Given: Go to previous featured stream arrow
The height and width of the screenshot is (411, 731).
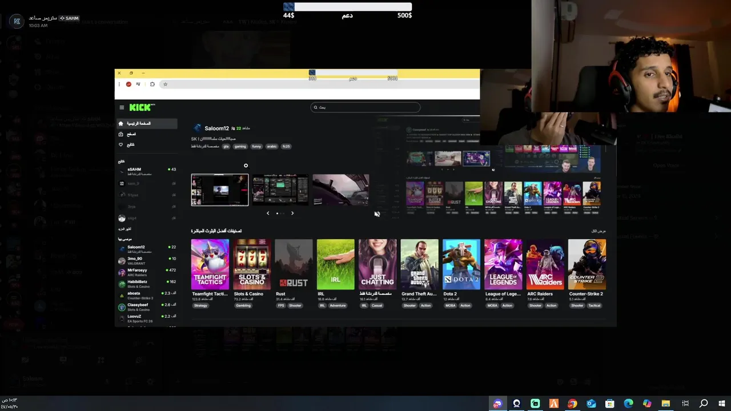Looking at the screenshot, I should (267, 213).
